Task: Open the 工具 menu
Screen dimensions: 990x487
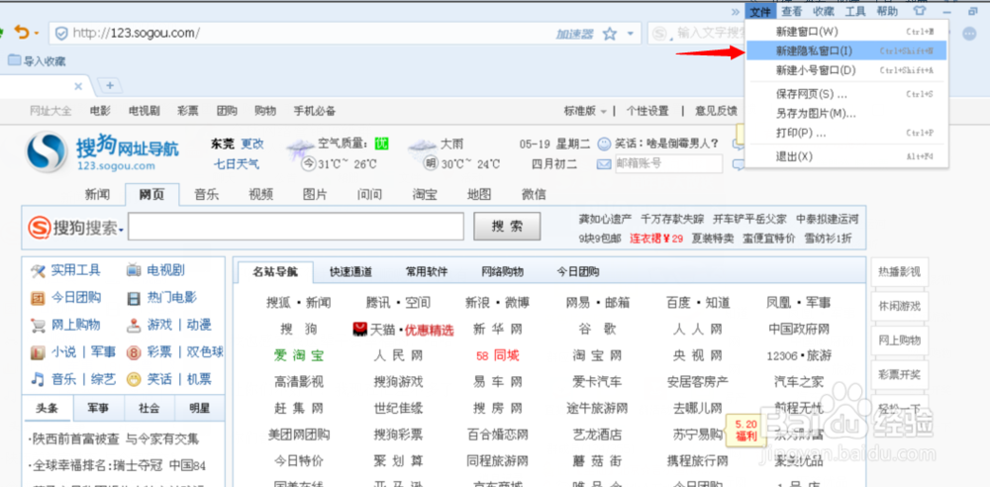Action: [855, 11]
